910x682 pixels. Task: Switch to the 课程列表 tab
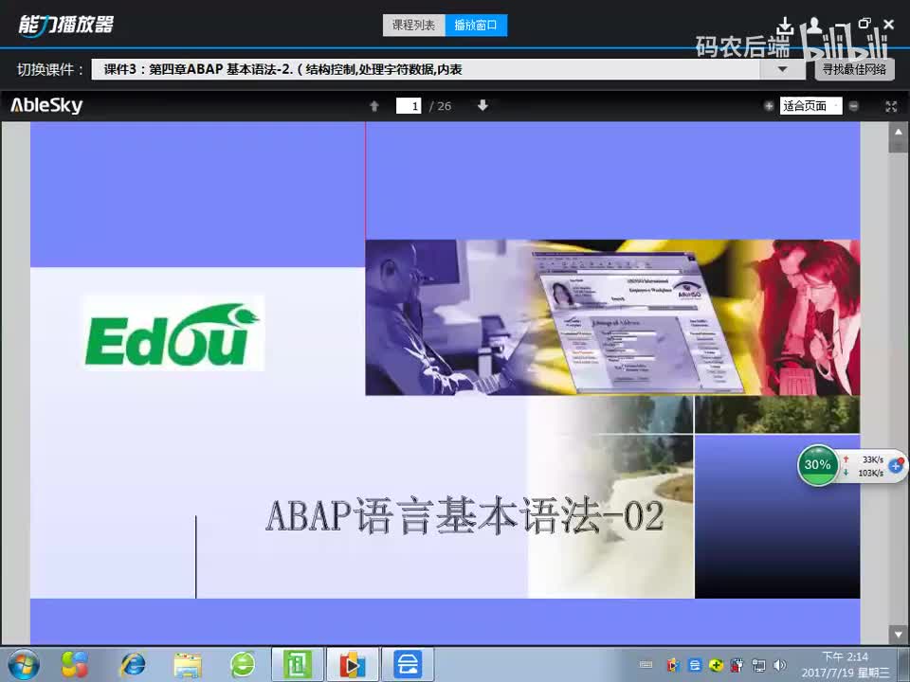click(x=413, y=25)
